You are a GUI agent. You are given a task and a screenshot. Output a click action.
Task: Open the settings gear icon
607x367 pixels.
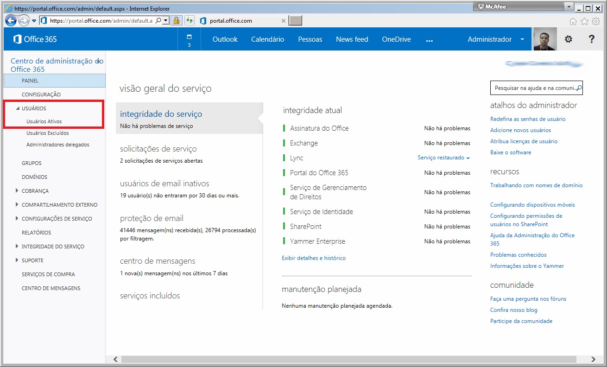(568, 39)
